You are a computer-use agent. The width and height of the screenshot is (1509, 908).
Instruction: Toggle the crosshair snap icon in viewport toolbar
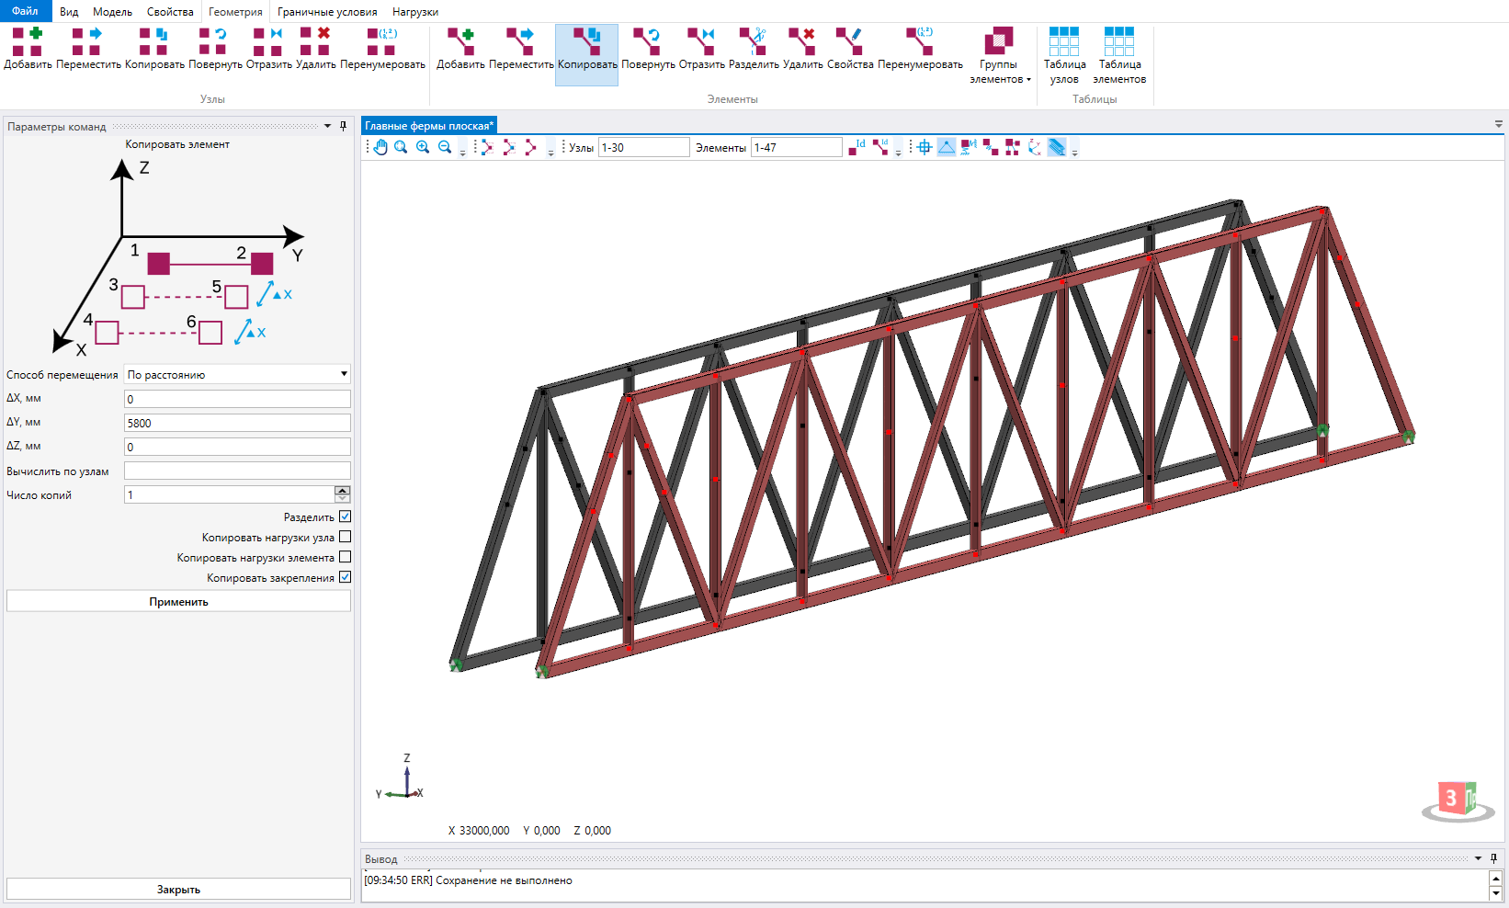(925, 147)
